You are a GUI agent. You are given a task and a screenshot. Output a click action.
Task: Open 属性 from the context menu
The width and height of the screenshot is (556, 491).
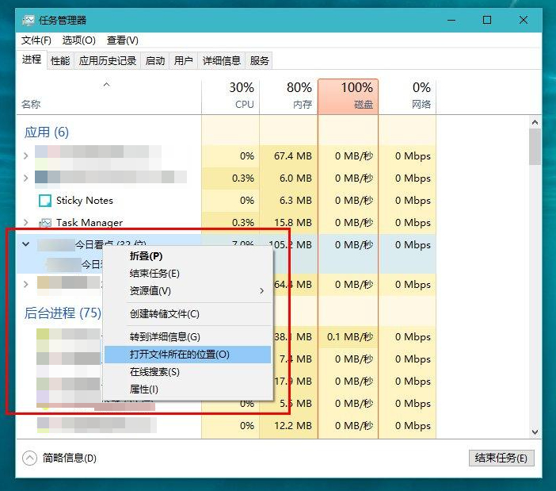144,389
